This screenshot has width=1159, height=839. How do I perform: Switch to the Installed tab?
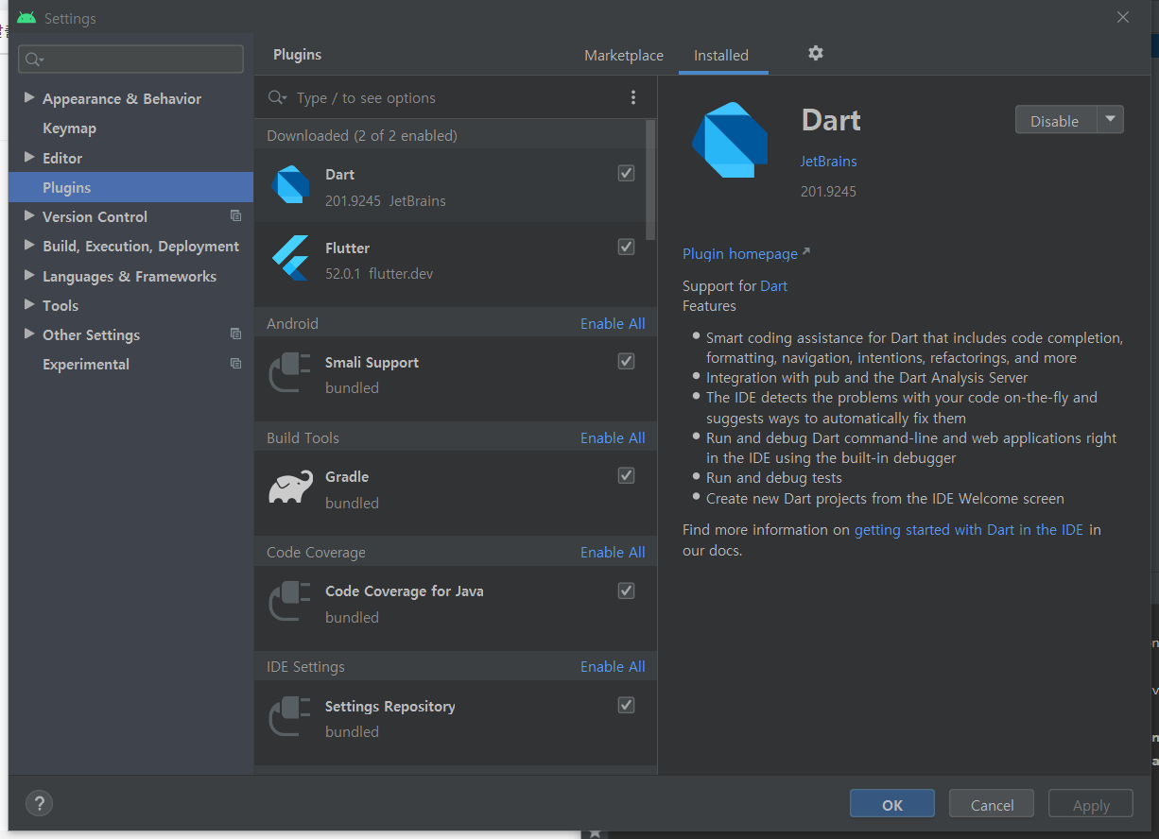click(721, 56)
